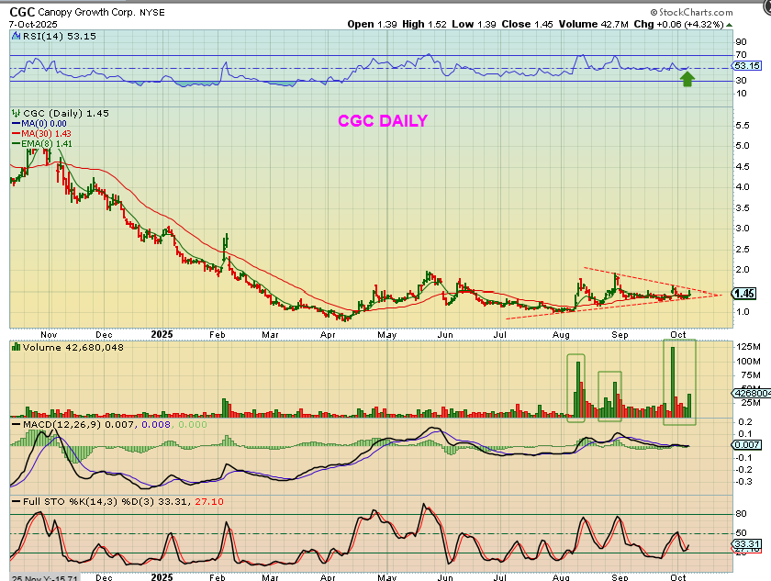Click the MACD 0.007 value tag on right

746,444
